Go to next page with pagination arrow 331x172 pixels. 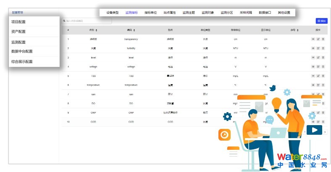click(325, 132)
